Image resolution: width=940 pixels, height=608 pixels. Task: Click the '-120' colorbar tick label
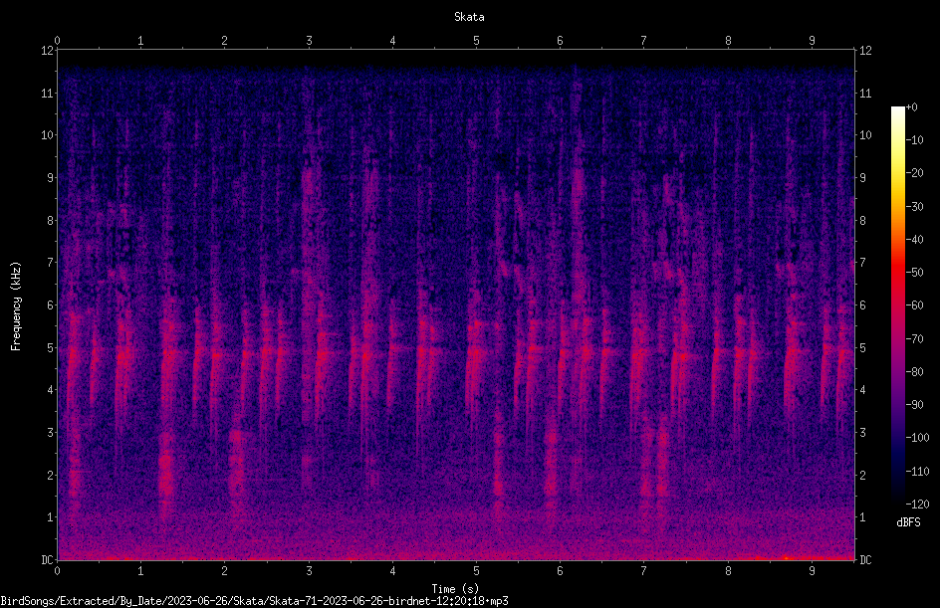pyautogui.click(x=918, y=505)
